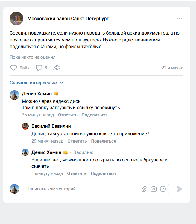Open group name Московский район Санкт Петербург
The image size is (196, 224).
point(68,19)
